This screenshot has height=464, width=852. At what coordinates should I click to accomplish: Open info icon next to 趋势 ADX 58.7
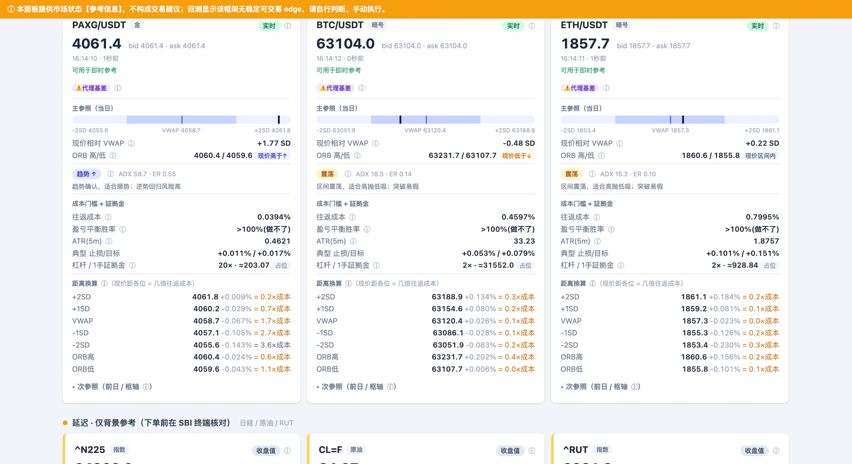point(110,174)
